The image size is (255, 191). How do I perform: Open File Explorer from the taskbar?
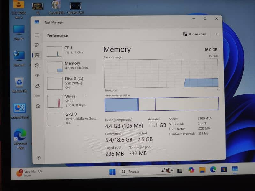[x=202, y=170]
